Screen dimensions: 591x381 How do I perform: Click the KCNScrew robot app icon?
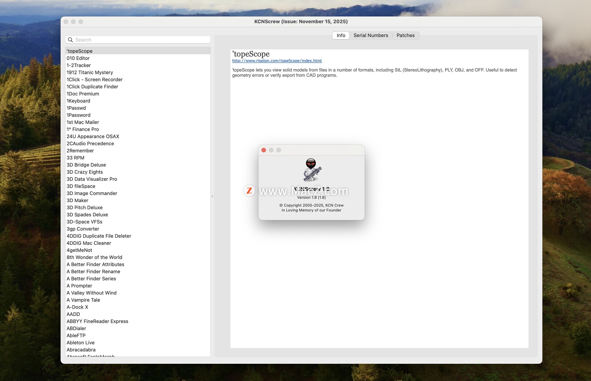[312, 170]
